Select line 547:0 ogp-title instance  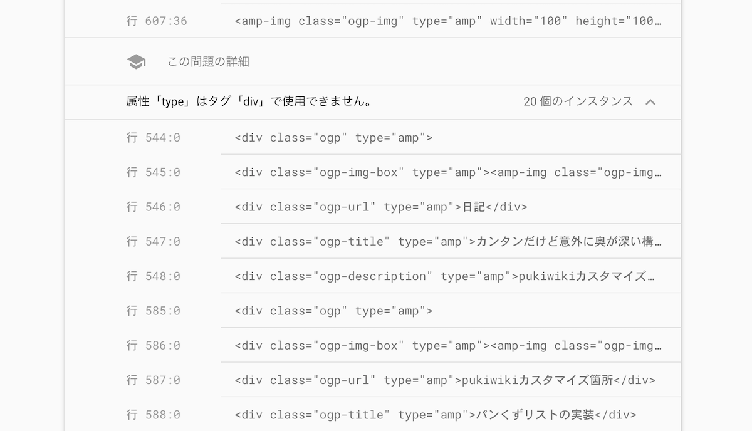(x=376, y=241)
